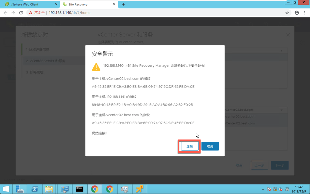Click 取消 in the 安全警示 dialog

pos(210,146)
